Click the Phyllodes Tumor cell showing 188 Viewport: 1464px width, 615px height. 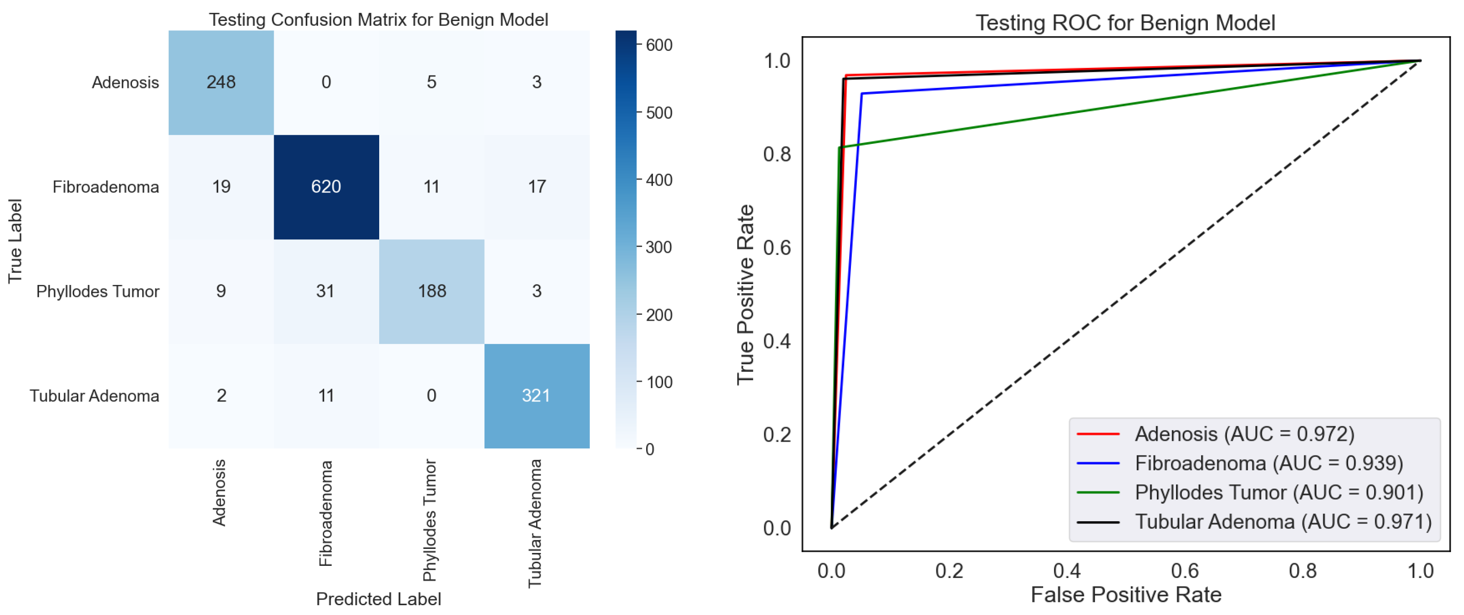(432, 291)
